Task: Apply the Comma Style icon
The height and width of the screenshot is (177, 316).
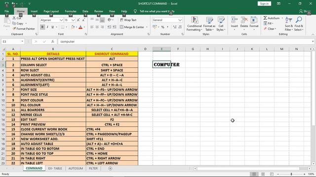Action: coord(168,27)
